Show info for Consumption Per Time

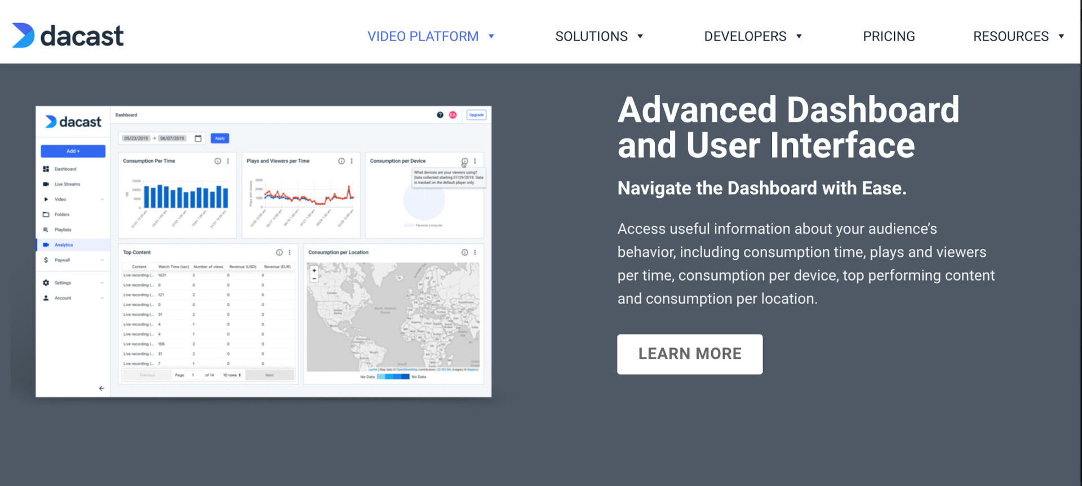click(x=218, y=161)
